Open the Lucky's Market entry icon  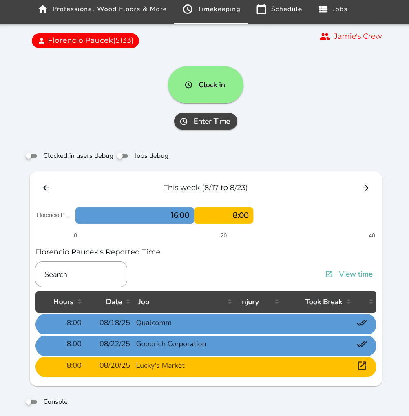362,365
